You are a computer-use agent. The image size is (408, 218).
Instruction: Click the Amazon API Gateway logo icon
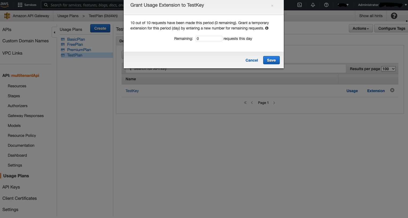click(x=7, y=16)
